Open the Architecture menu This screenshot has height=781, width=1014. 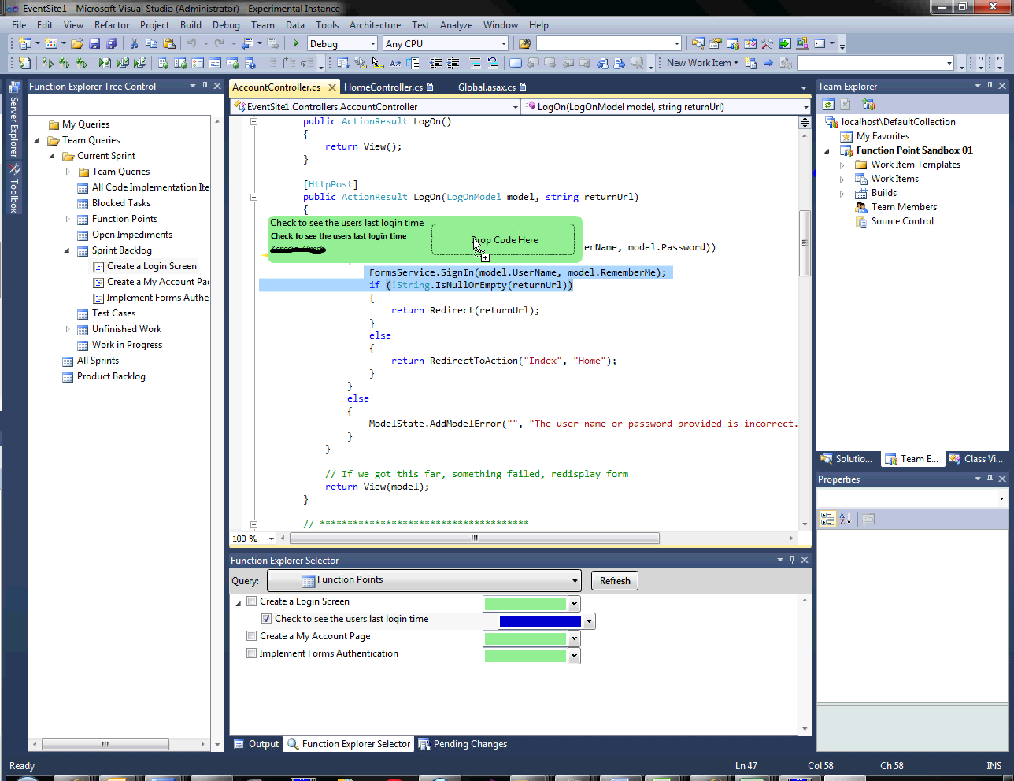pos(375,25)
